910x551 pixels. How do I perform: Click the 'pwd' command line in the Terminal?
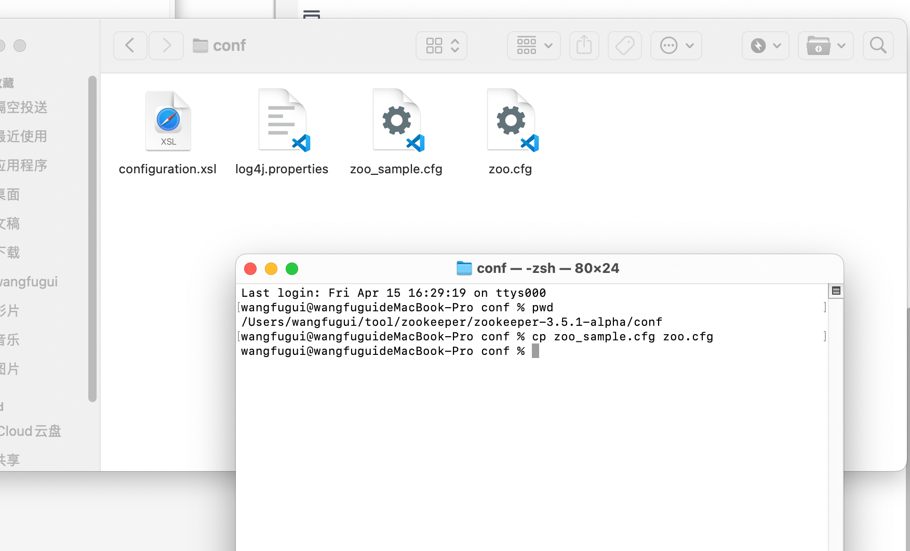pyautogui.click(x=397, y=308)
